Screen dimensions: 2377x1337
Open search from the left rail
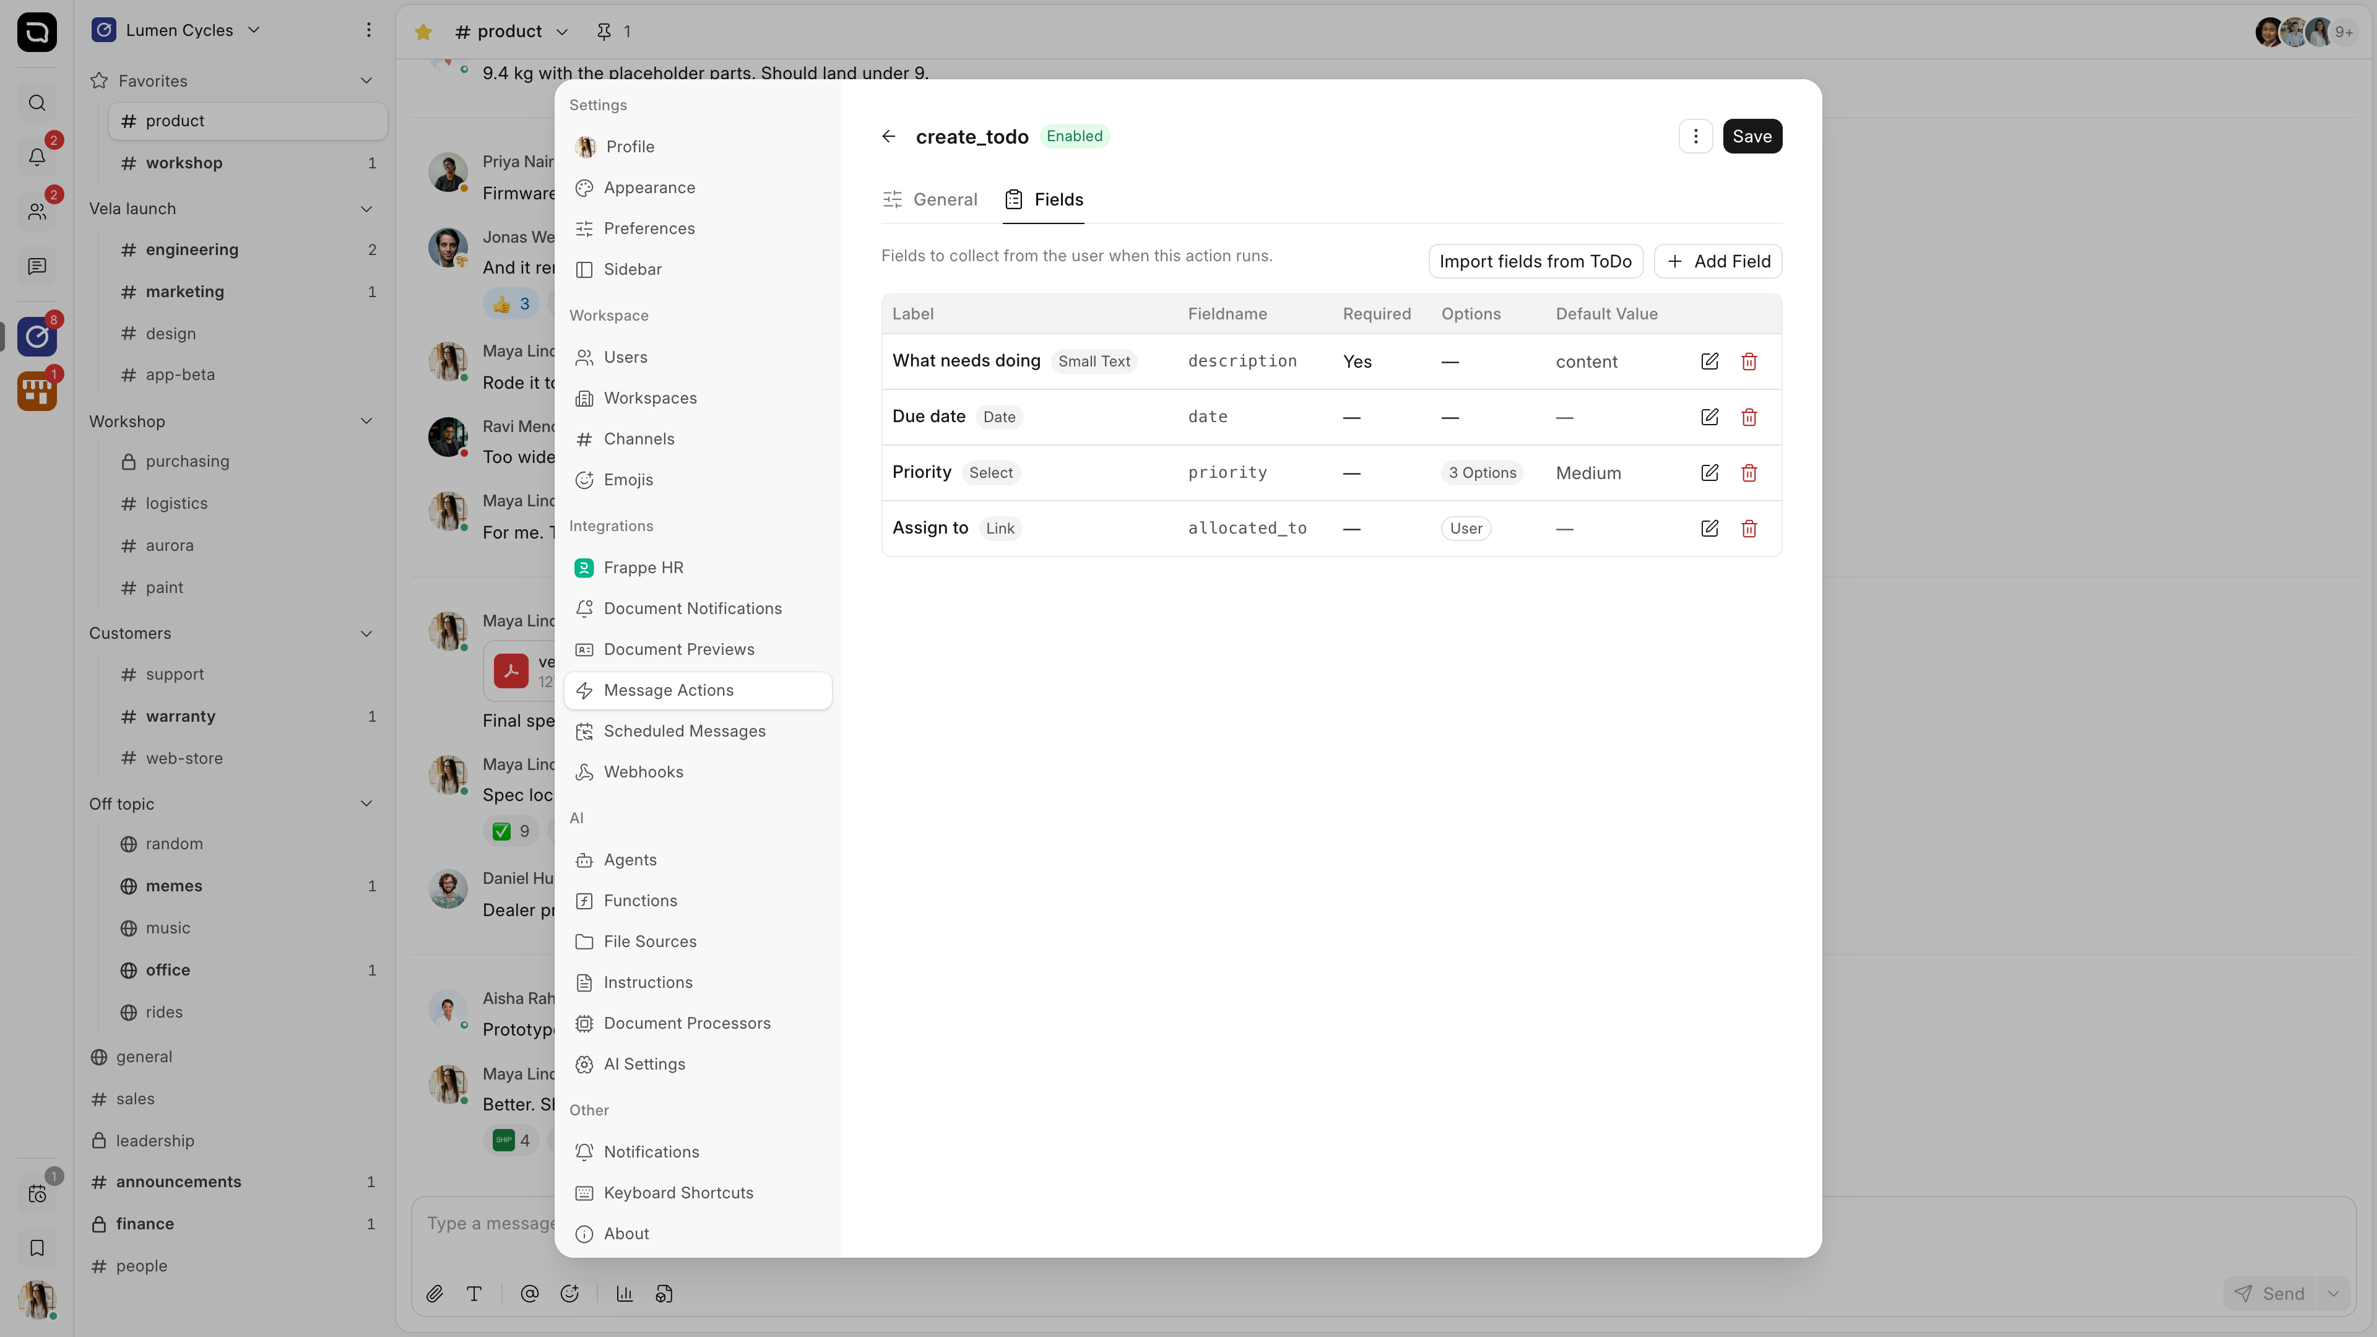37,102
